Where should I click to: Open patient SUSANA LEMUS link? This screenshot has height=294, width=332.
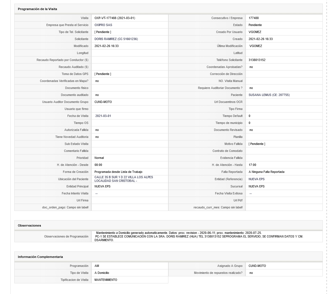269,95
